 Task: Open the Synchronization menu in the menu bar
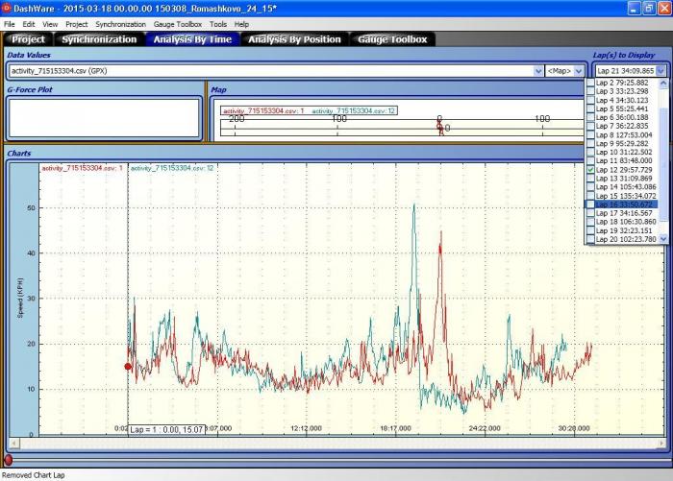click(120, 24)
